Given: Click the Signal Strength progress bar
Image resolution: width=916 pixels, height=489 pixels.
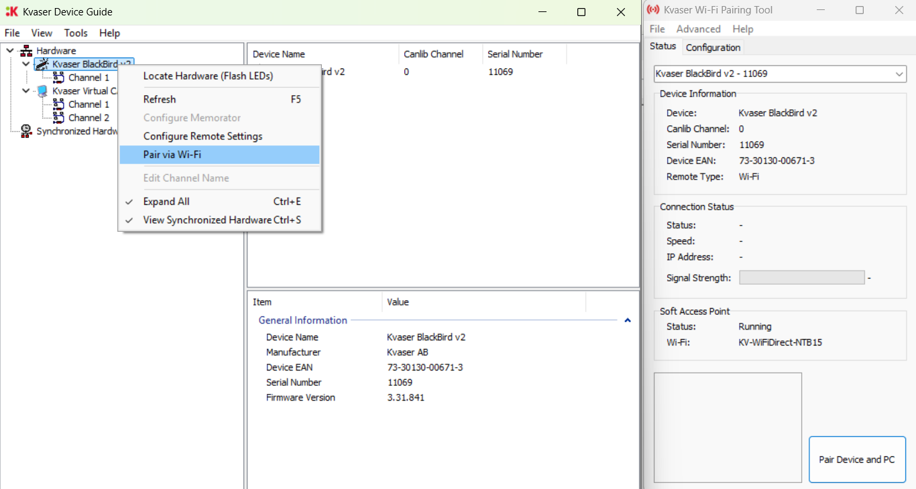Looking at the screenshot, I should point(801,277).
